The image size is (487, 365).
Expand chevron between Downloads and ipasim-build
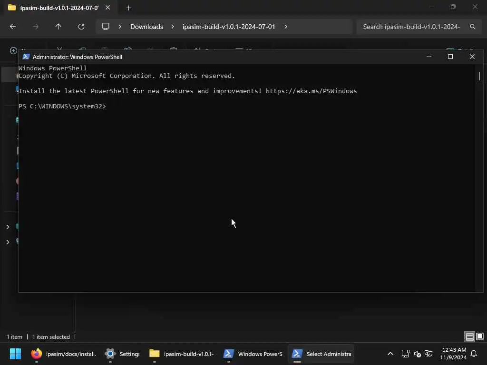(x=173, y=27)
